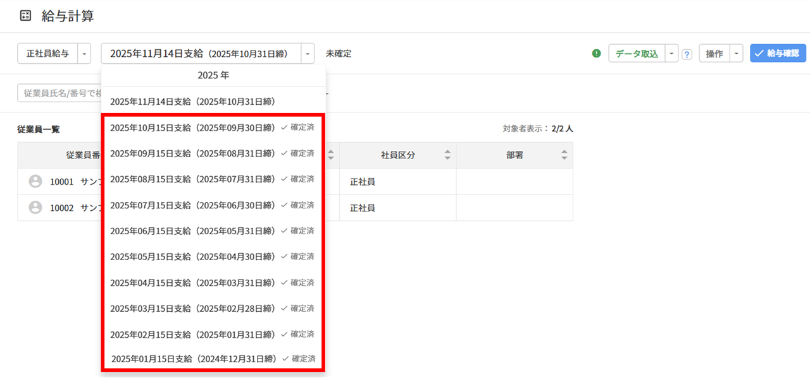Select 2025年05月15日支給 pay period
This screenshot has width=810, height=380.
tap(213, 257)
